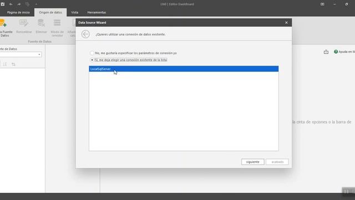Click the acabado button
Viewport: 355px width, 200px height.
pyautogui.click(x=277, y=162)
